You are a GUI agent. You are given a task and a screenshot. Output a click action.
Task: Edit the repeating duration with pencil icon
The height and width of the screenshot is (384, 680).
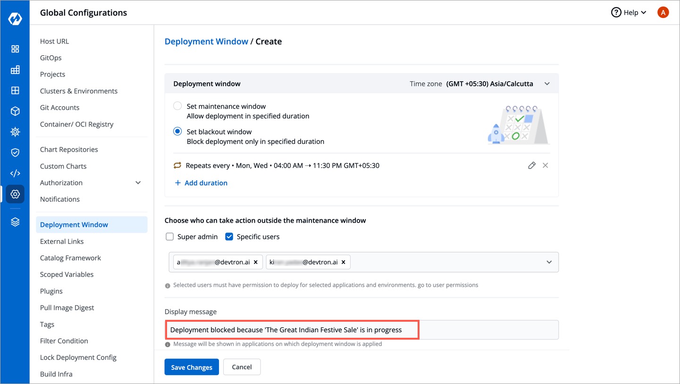pyautogui.click(x=532, y=166)
